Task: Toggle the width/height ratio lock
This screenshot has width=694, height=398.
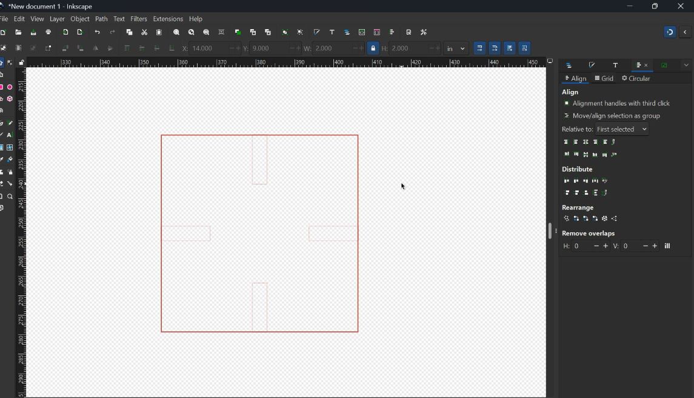Action: [373, 49]
